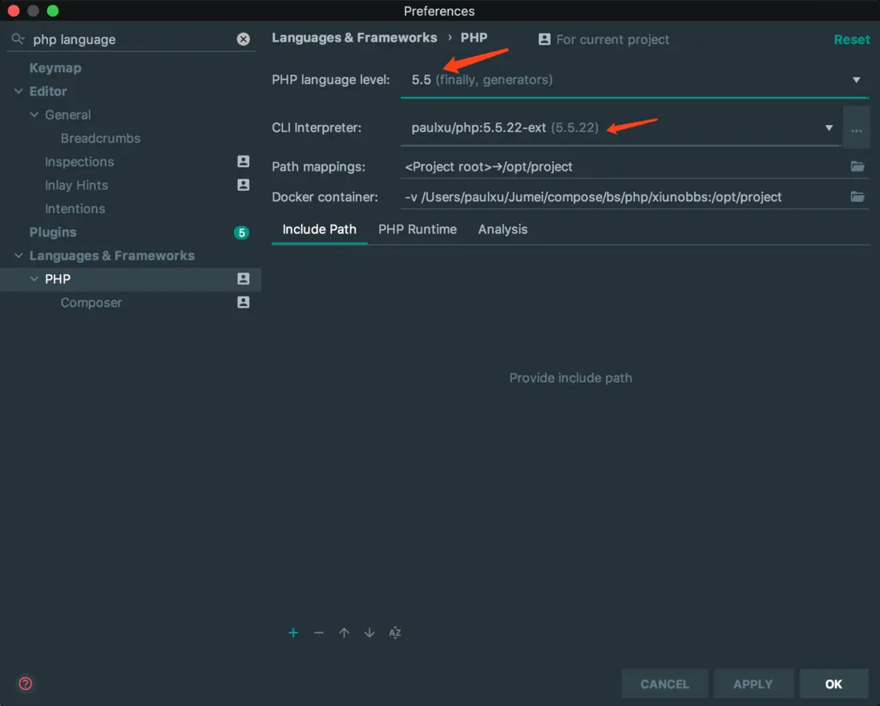Open CLI interpreter ellipsis browse button
880x706 pixels.
pyautogui.click(x=857, y=128)
